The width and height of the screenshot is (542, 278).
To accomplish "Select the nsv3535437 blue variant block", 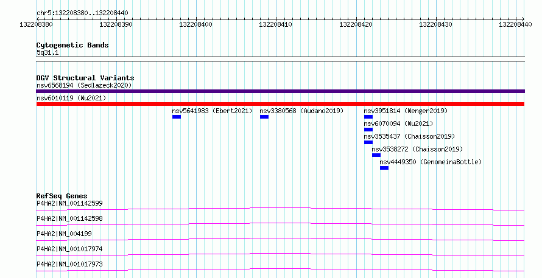I will click(x=368, y=142).
